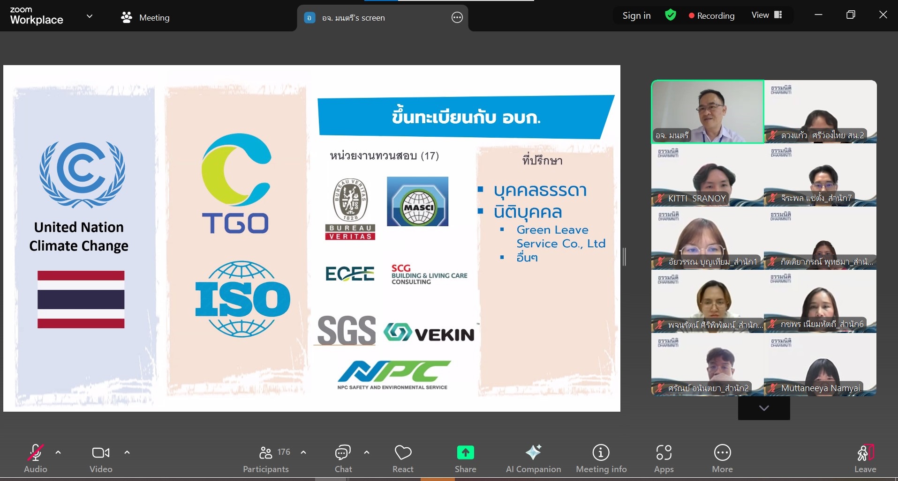The width and height of the screenshot is (898, 481).
Task: Select the Meeting tab
Action: coord(145,17)
